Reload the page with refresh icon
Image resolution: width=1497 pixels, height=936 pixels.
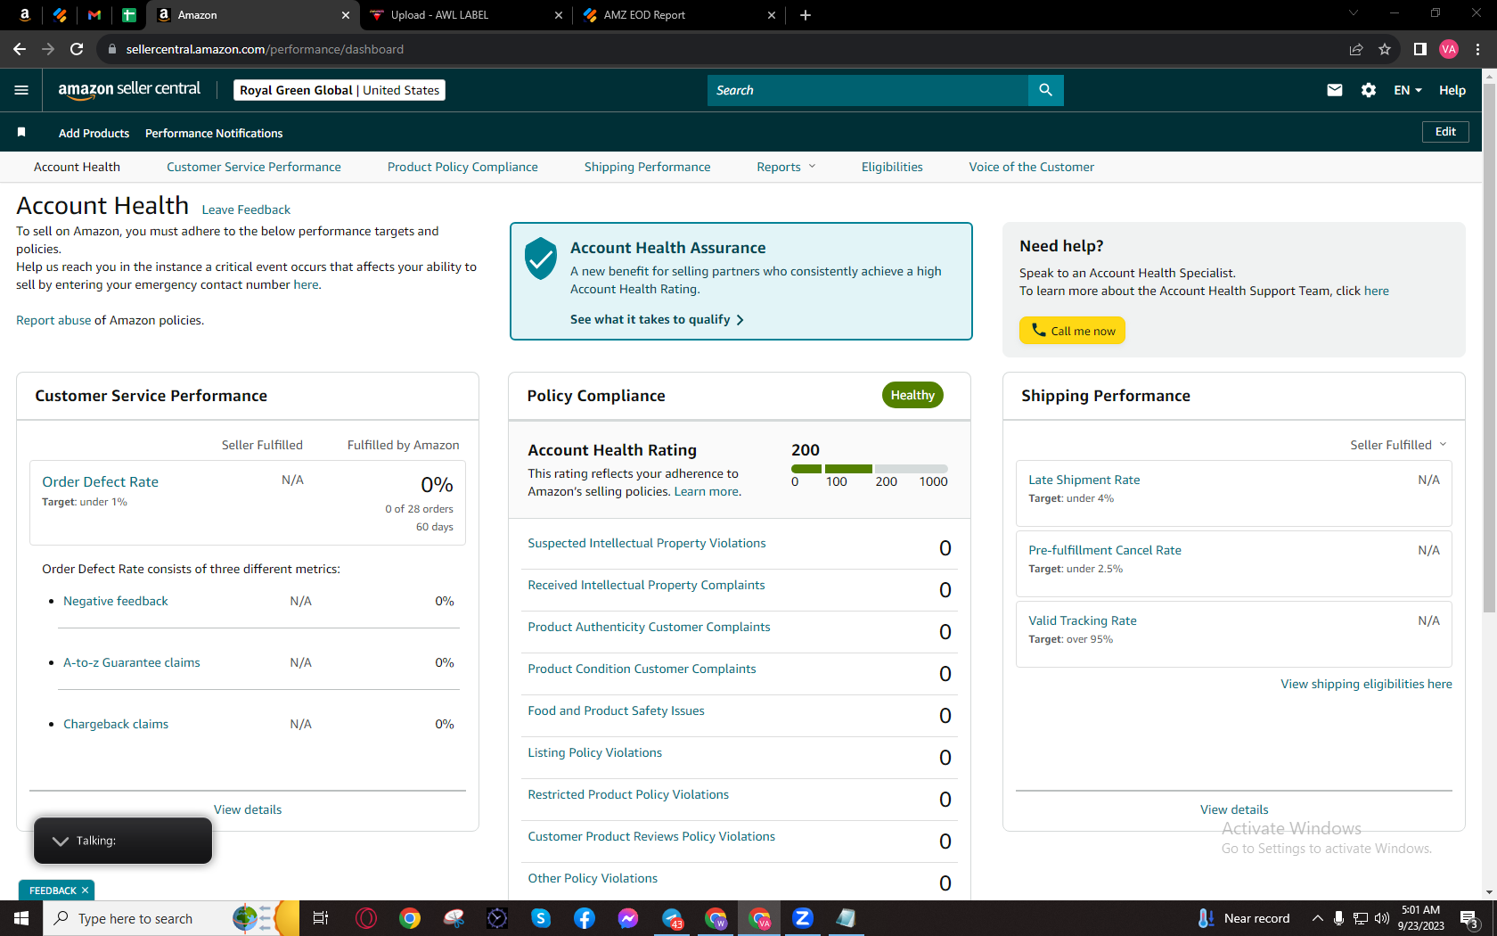(x=77, y=49)
